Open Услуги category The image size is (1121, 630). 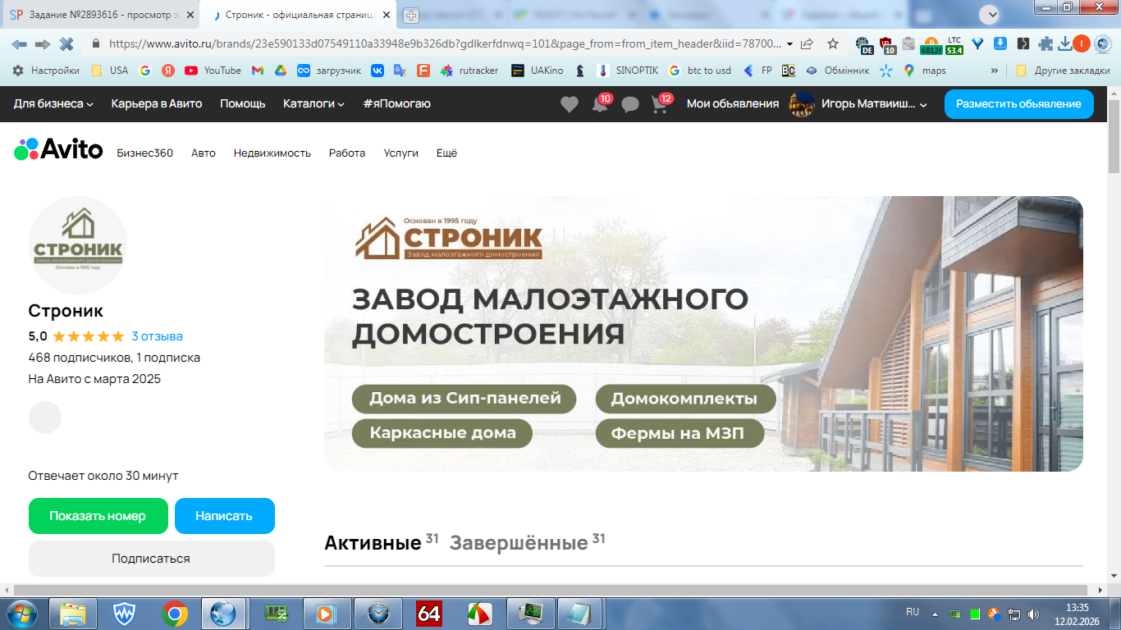pyautogui.click(x=401, y=153)
